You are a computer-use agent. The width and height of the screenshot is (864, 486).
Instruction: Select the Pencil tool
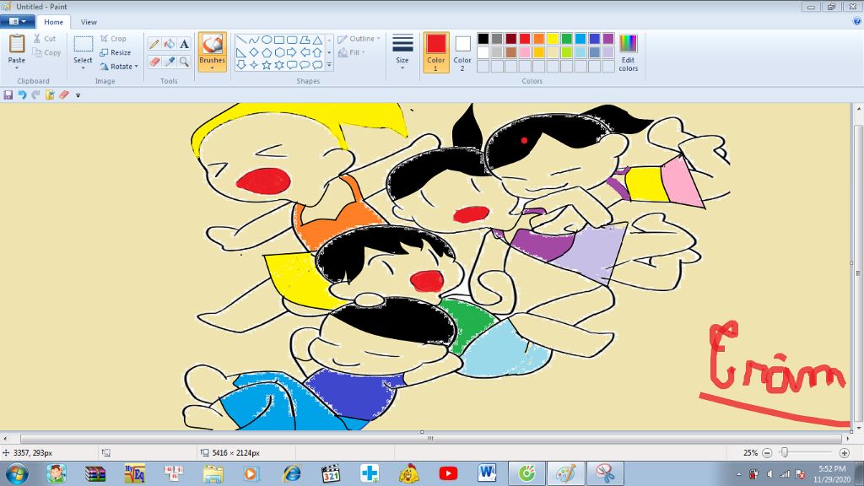point(155,44)
